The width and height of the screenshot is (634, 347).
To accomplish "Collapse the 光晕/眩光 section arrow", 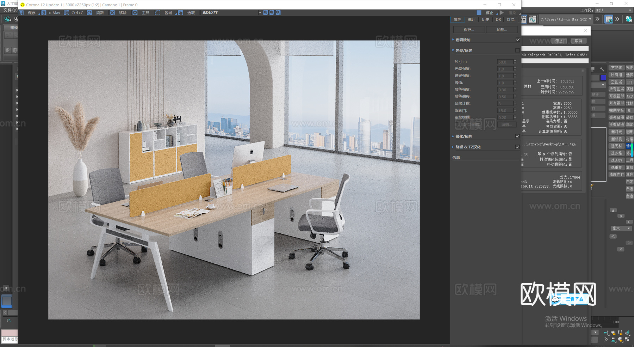I will click(453, 50).
